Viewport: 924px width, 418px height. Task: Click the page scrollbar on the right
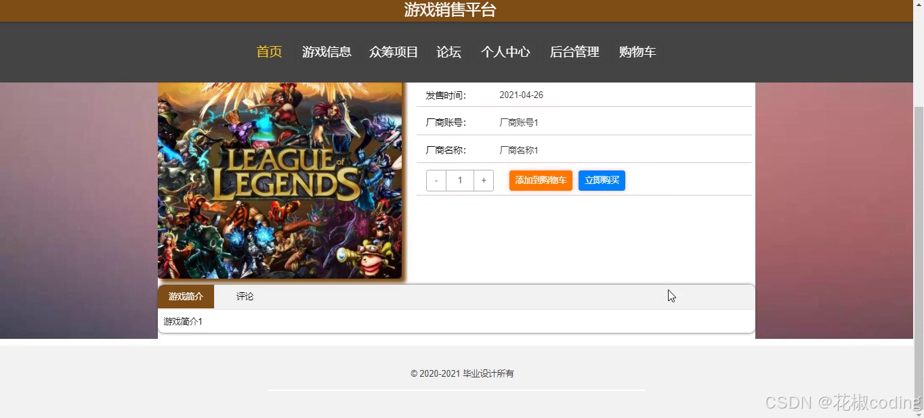click(x=919, y=203)
